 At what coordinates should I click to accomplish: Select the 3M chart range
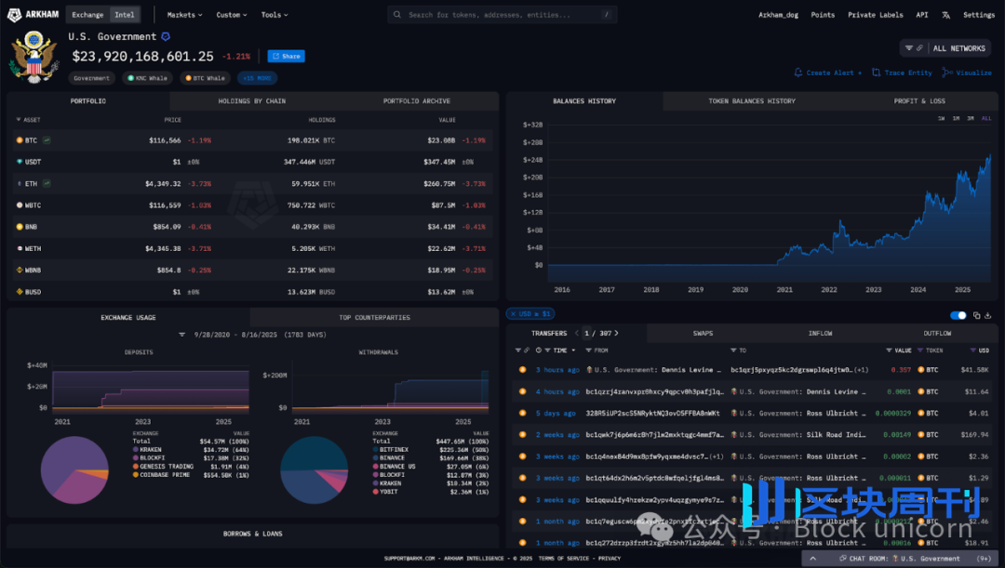[x=971, y=118]
